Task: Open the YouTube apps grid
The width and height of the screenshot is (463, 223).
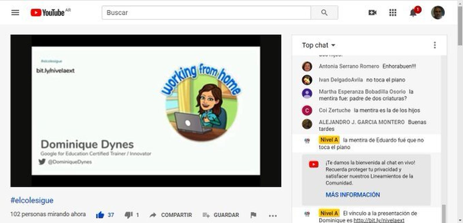Action: [x=392, y=13]
